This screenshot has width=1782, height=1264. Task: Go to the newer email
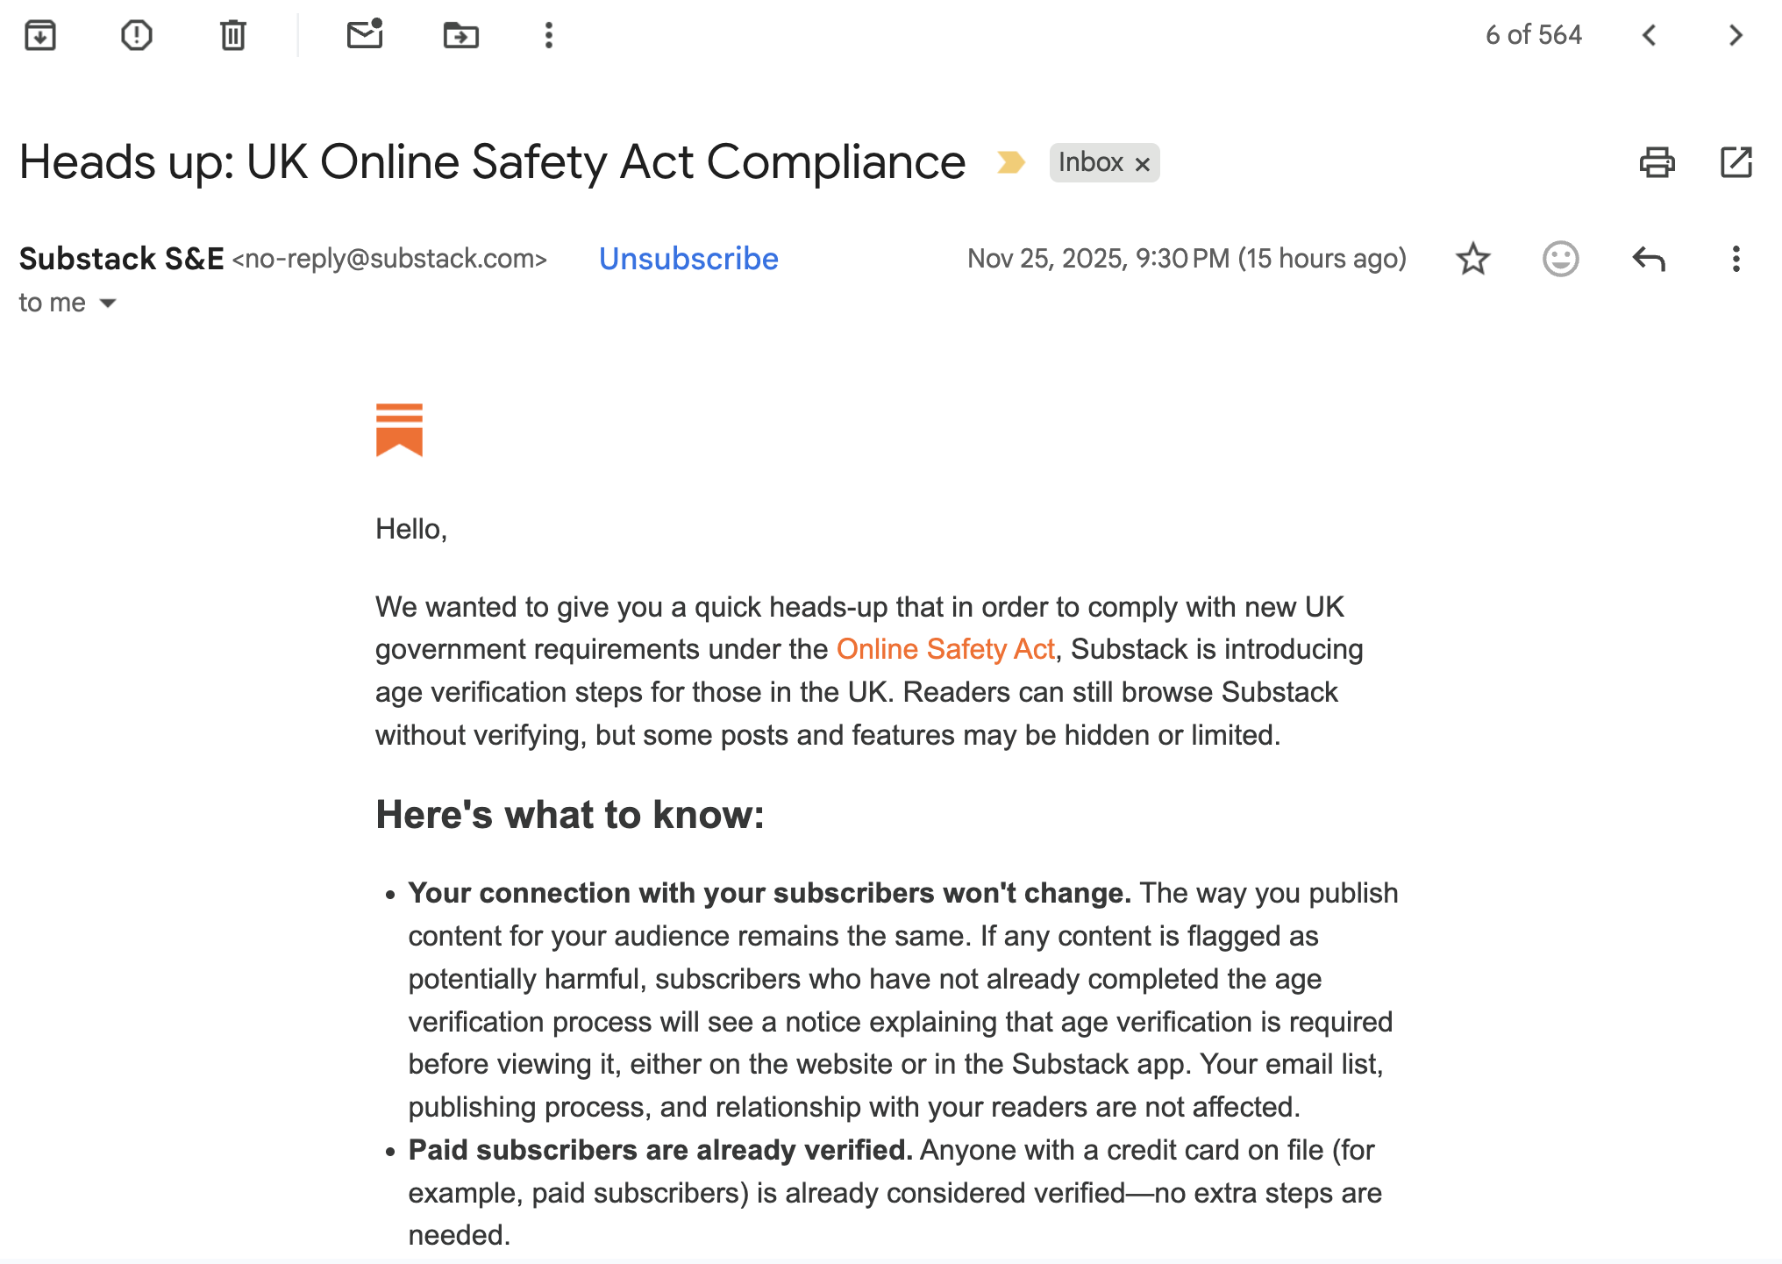pos(1650,35)
